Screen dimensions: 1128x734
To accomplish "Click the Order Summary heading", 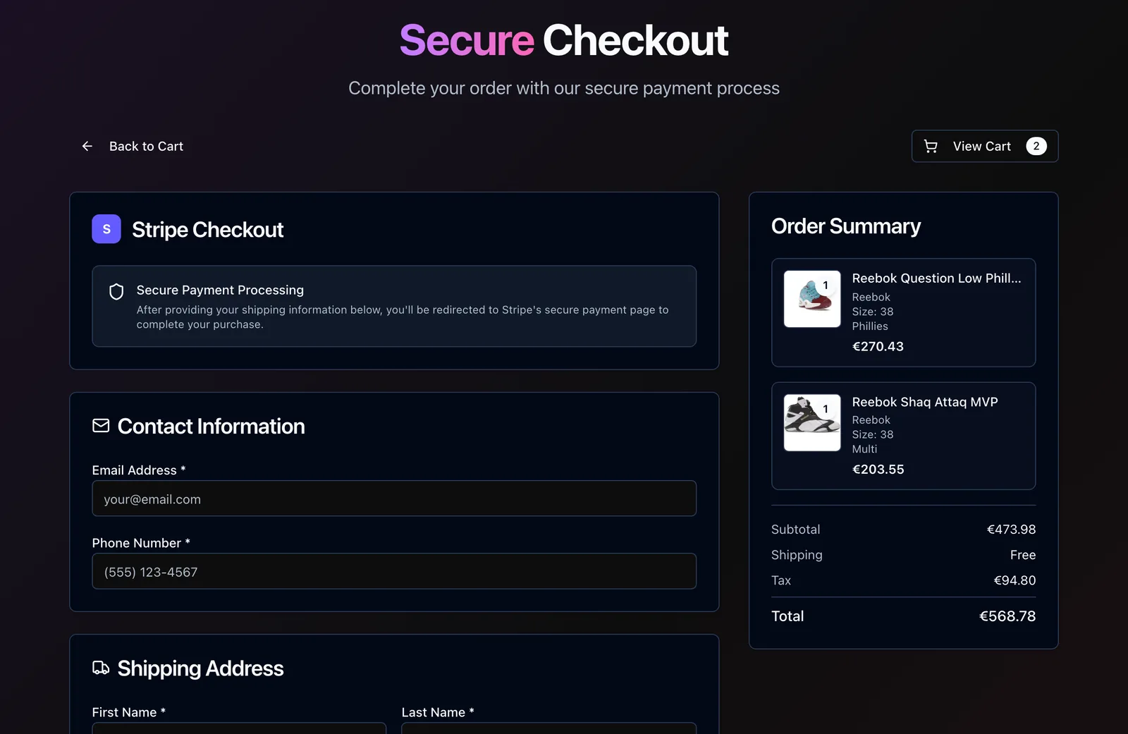I will coord(846,226).
